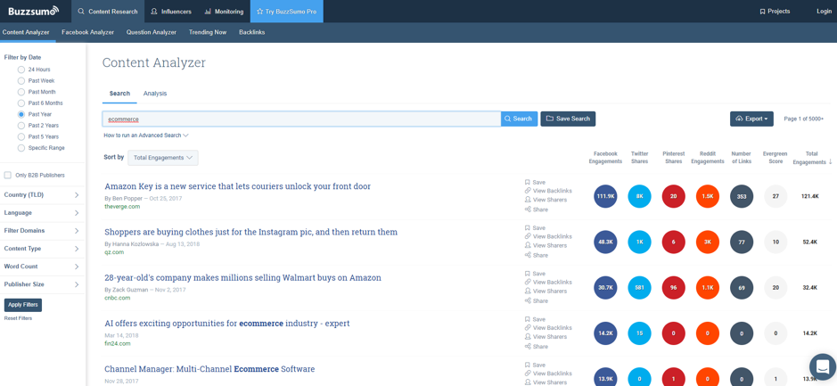Image resolution: width=837 pixels, height=386 pixels.
Task: Click the BuzzSumo logo
Action: click(x=34, y=11)
